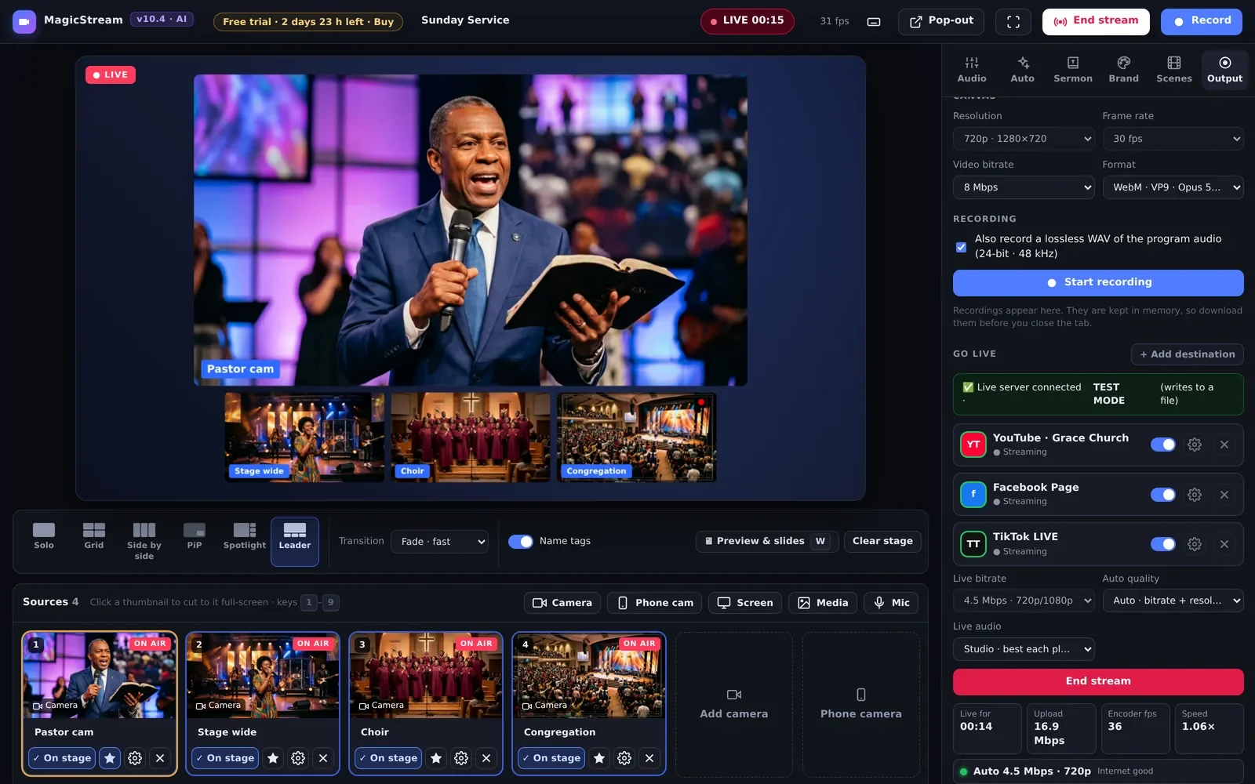Expand the Live bitrate dropdown
The image size is (1255, 784).
[x=1024, y=601]
